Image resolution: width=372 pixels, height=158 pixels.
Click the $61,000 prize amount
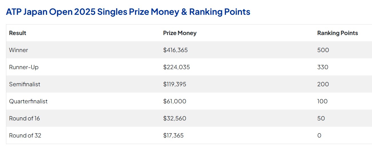[175, 101]
